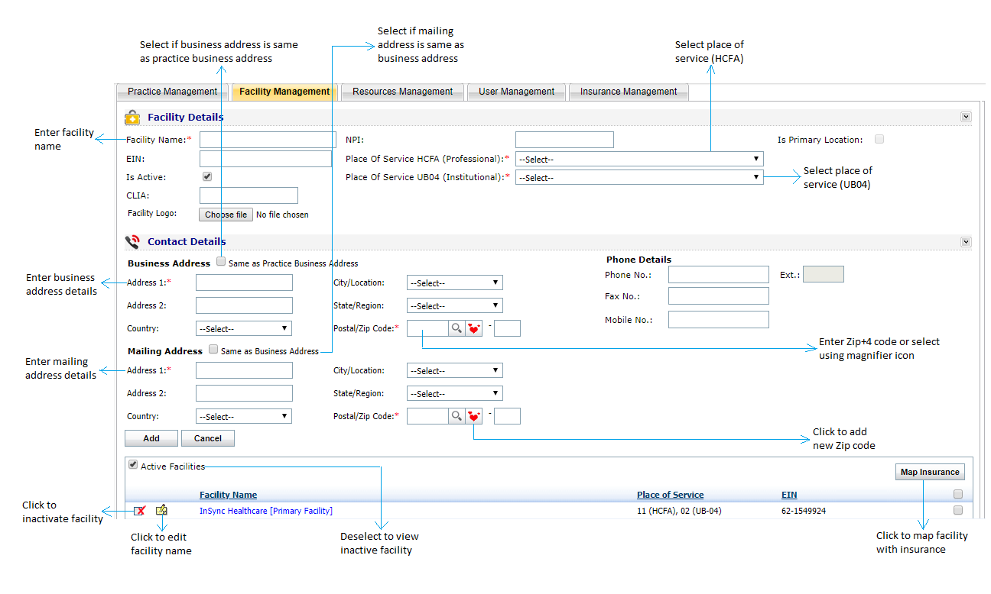Open mailing address Country dropdown

244,416
